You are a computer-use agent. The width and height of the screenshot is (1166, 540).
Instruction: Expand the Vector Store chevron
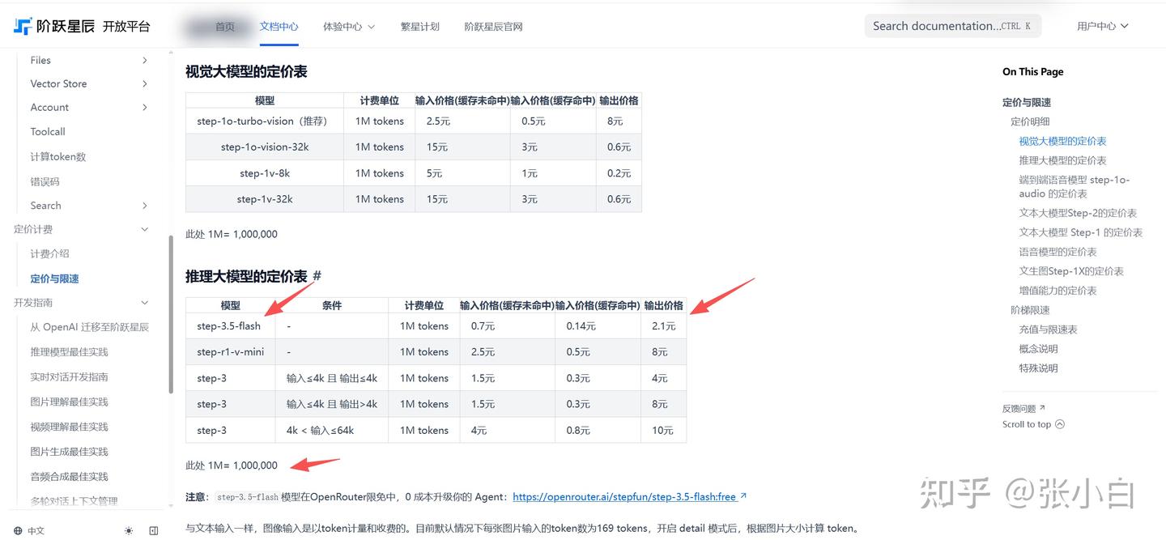pos(145,83)
